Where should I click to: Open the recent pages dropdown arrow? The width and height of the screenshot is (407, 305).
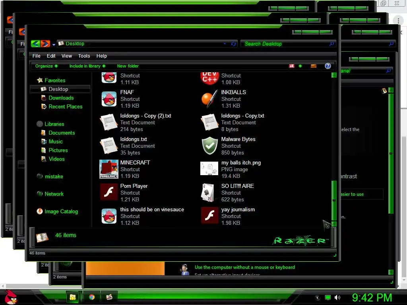click(x=54, y=44)
